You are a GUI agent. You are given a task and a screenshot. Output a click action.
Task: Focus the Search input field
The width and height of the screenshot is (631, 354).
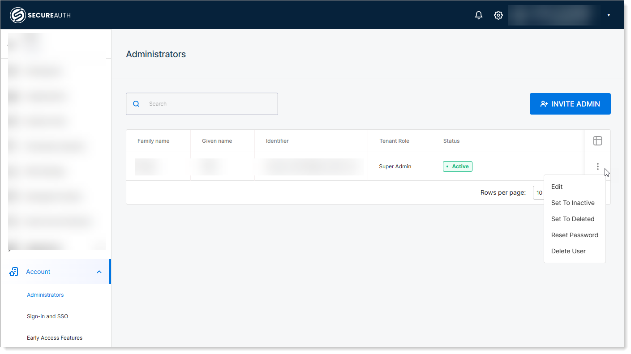(202, 104)
